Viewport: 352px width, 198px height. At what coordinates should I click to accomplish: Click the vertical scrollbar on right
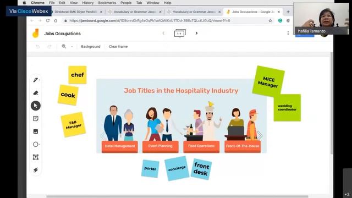coord(332,103)
